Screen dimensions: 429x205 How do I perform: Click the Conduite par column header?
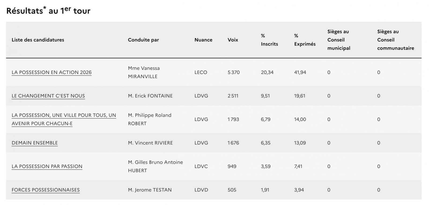(143, 40)
